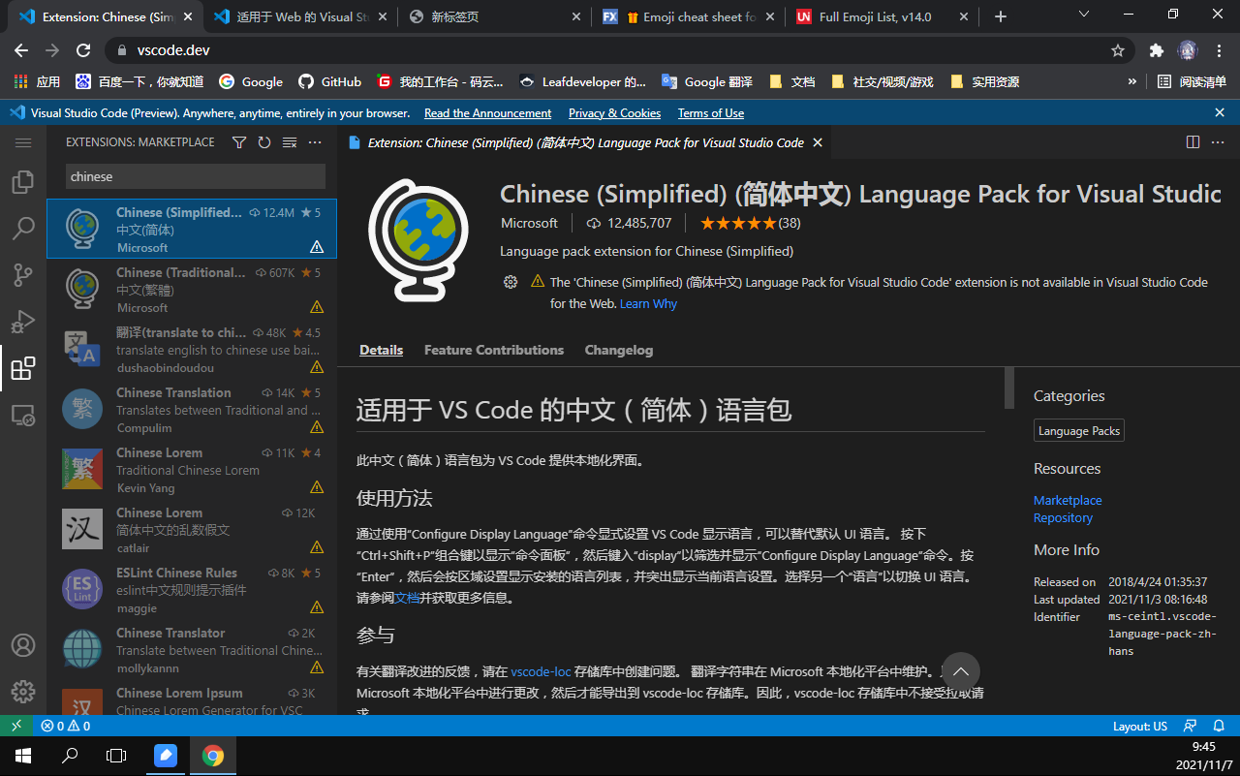Open the Explorer view in activity bar
1240x776 pixels.
pos(23,182)
